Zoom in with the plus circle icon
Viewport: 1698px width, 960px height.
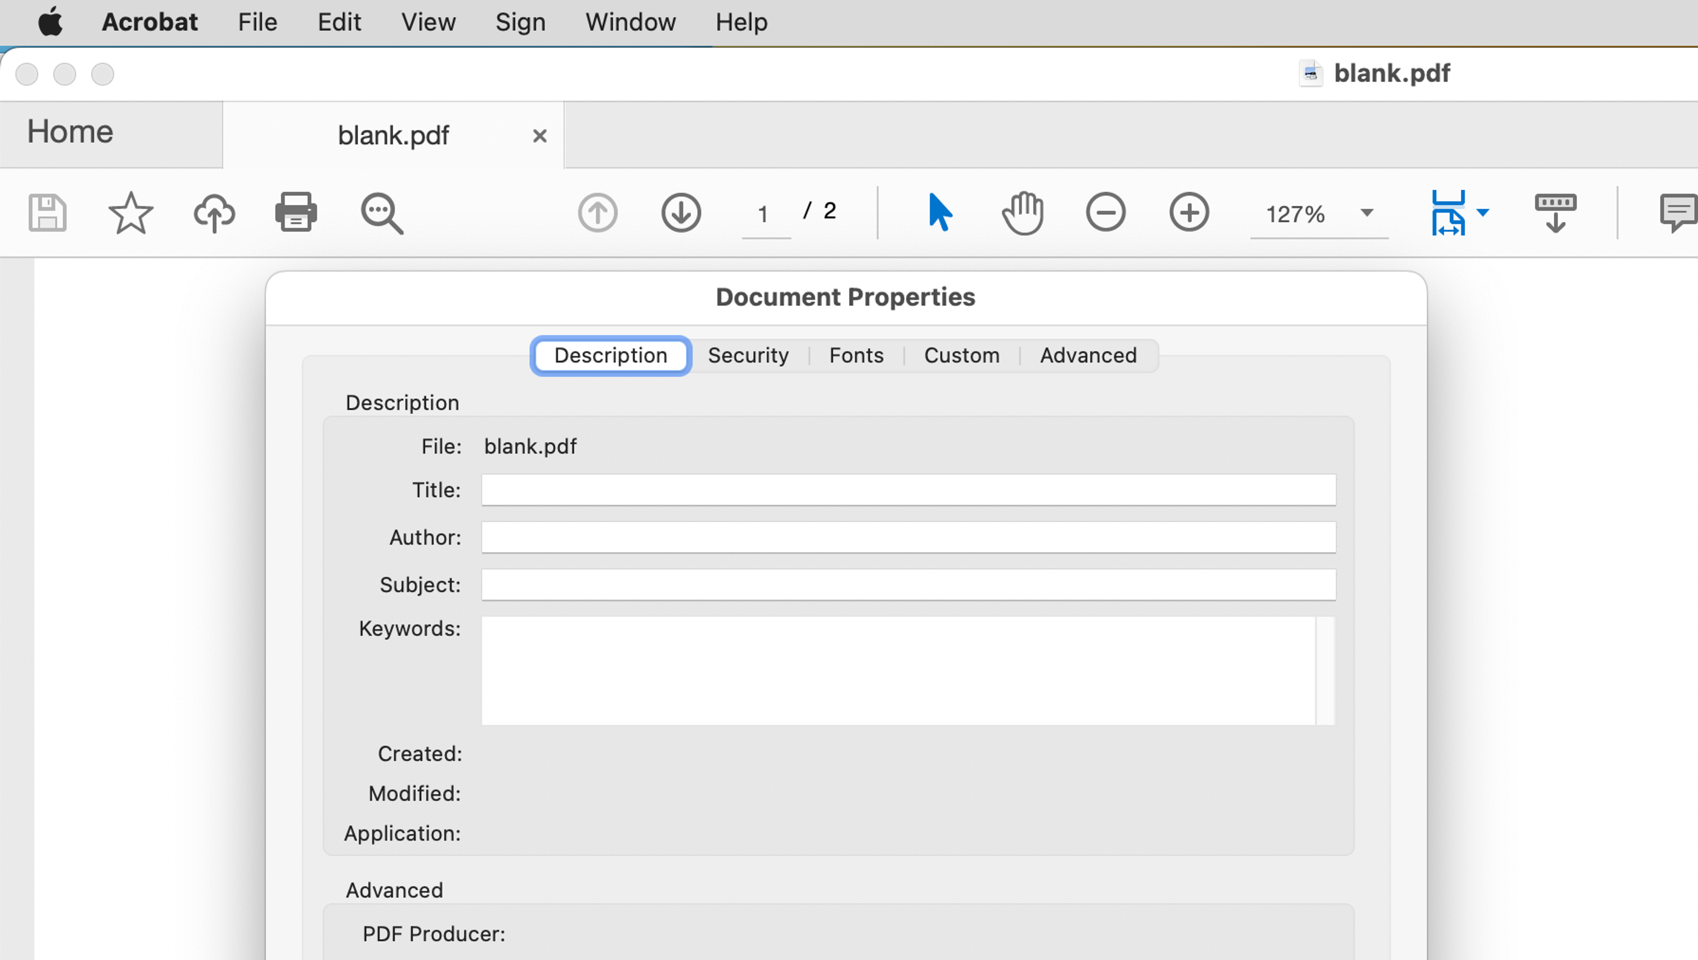pos(1189,212)
